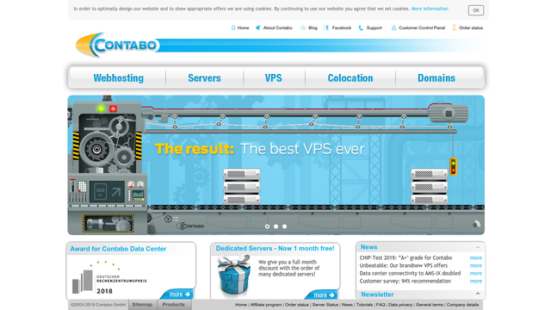Viewport: 551px width, 310px height.
Task: Open the Webhosting menu
Action: [x=119, y=77]
